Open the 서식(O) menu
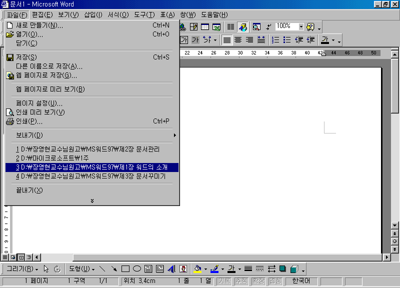This screenshot has width=400, height=288. (118, 15)
